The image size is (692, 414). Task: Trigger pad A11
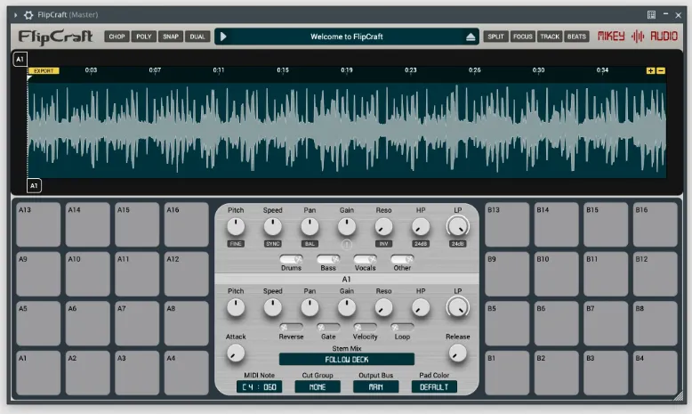137,274
